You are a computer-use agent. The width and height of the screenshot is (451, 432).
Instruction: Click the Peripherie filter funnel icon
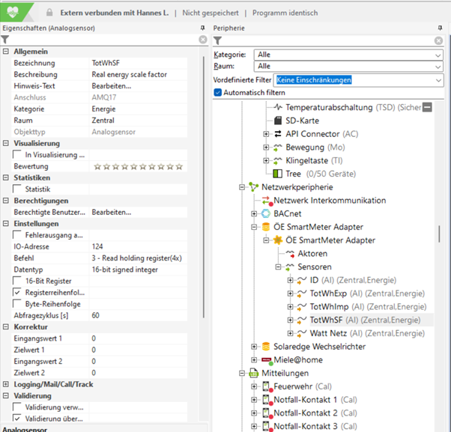point(217,40)
